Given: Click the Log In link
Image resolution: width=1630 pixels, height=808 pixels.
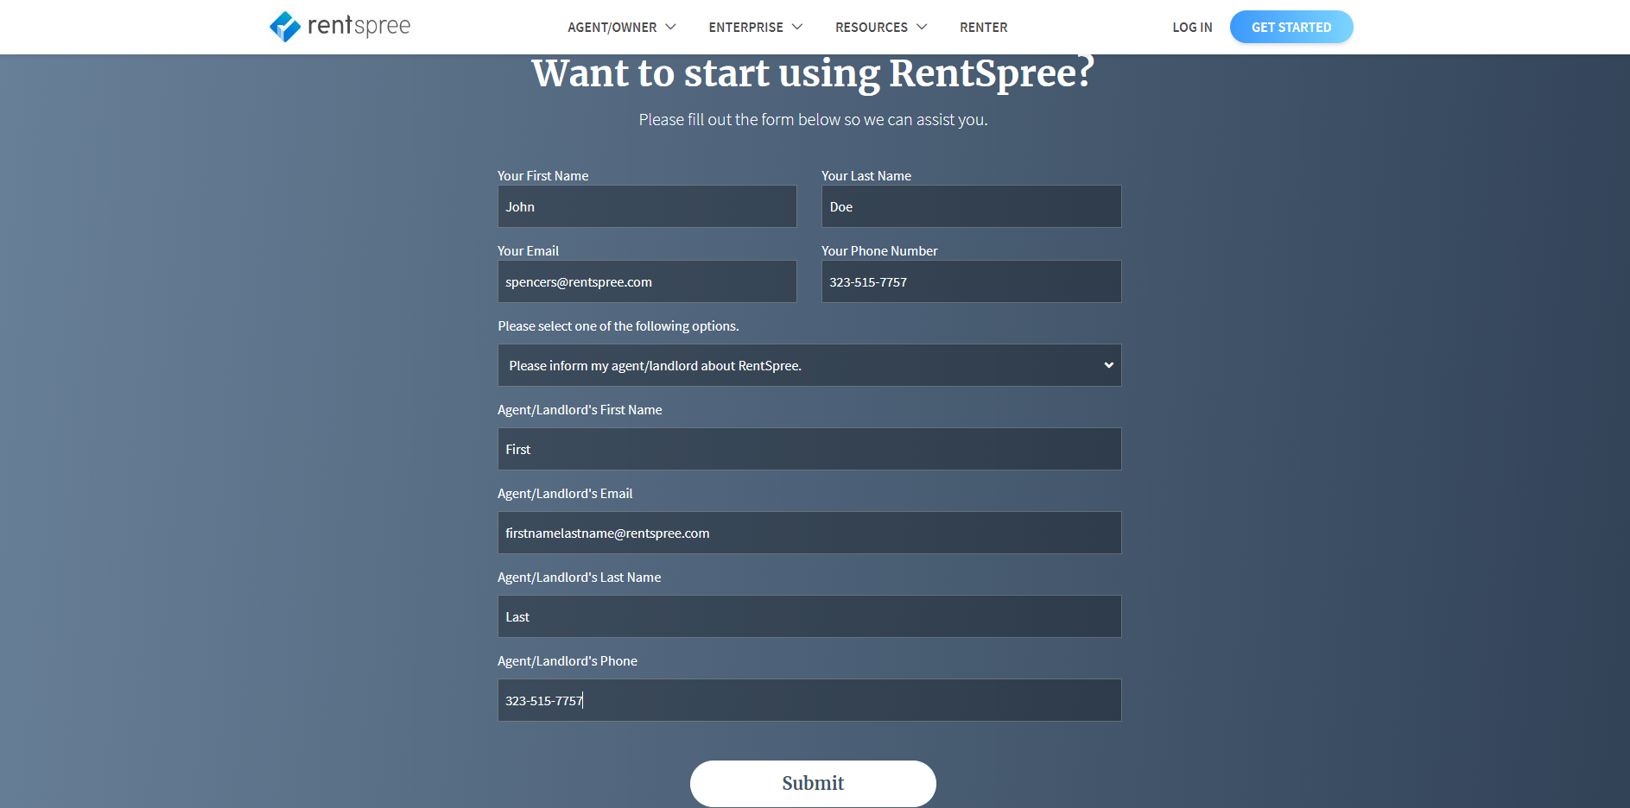Looking at the screenshot, I should coord(1192,28).
